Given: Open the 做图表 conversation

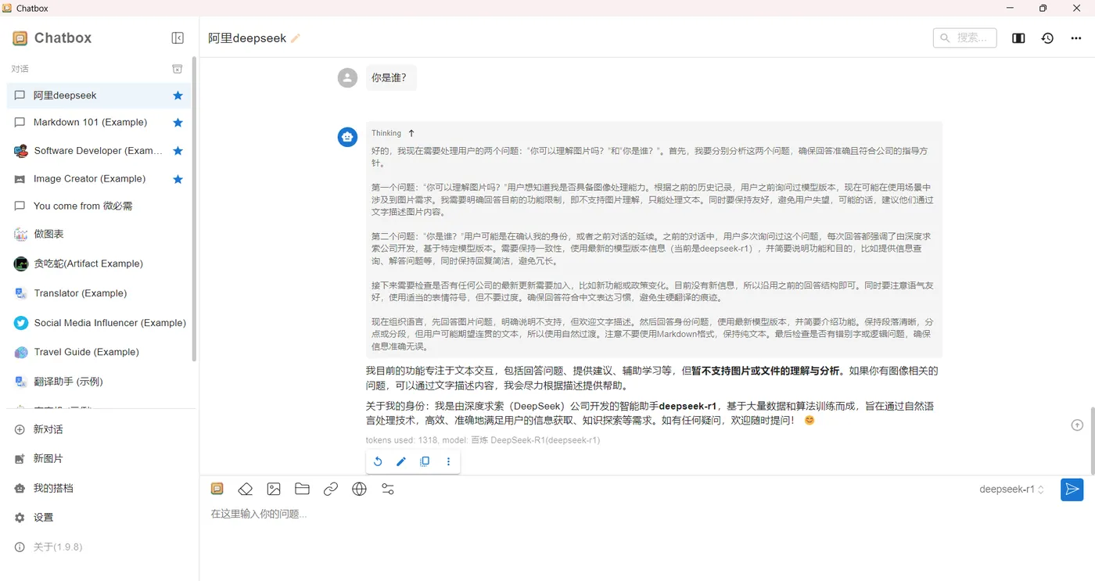Looking at the screenshot, I should click(x=99, y=235).
